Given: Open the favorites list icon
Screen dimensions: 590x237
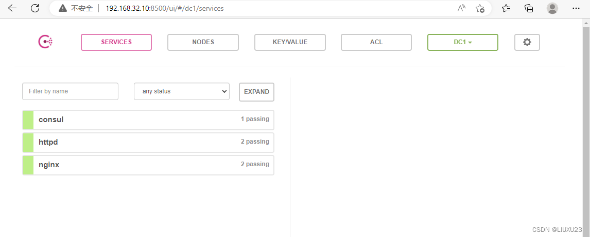Looking at the screenshot, I should point(507,8).
